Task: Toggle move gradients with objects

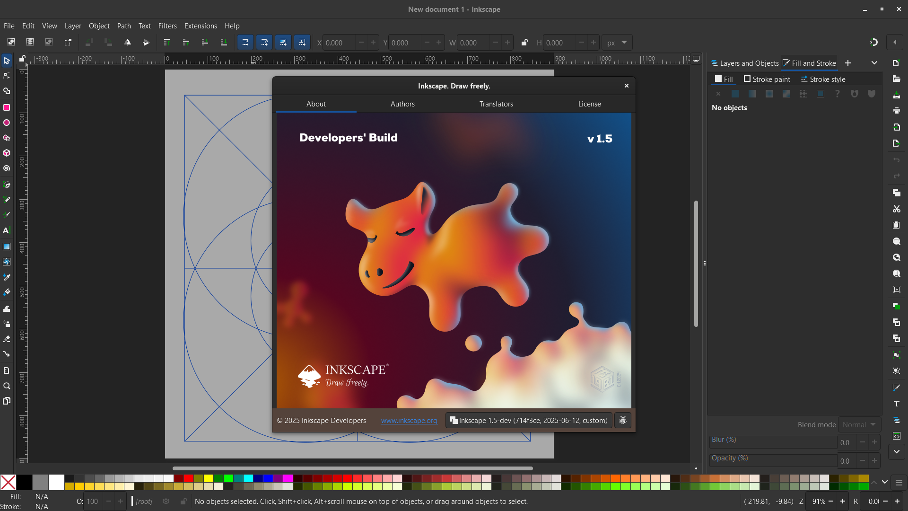Action: [x=283, y=43]
